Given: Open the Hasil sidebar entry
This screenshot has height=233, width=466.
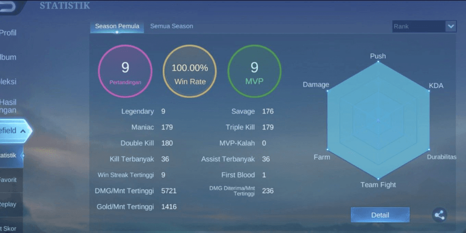Looking at the screenshot, I should [x=8, y=106].
